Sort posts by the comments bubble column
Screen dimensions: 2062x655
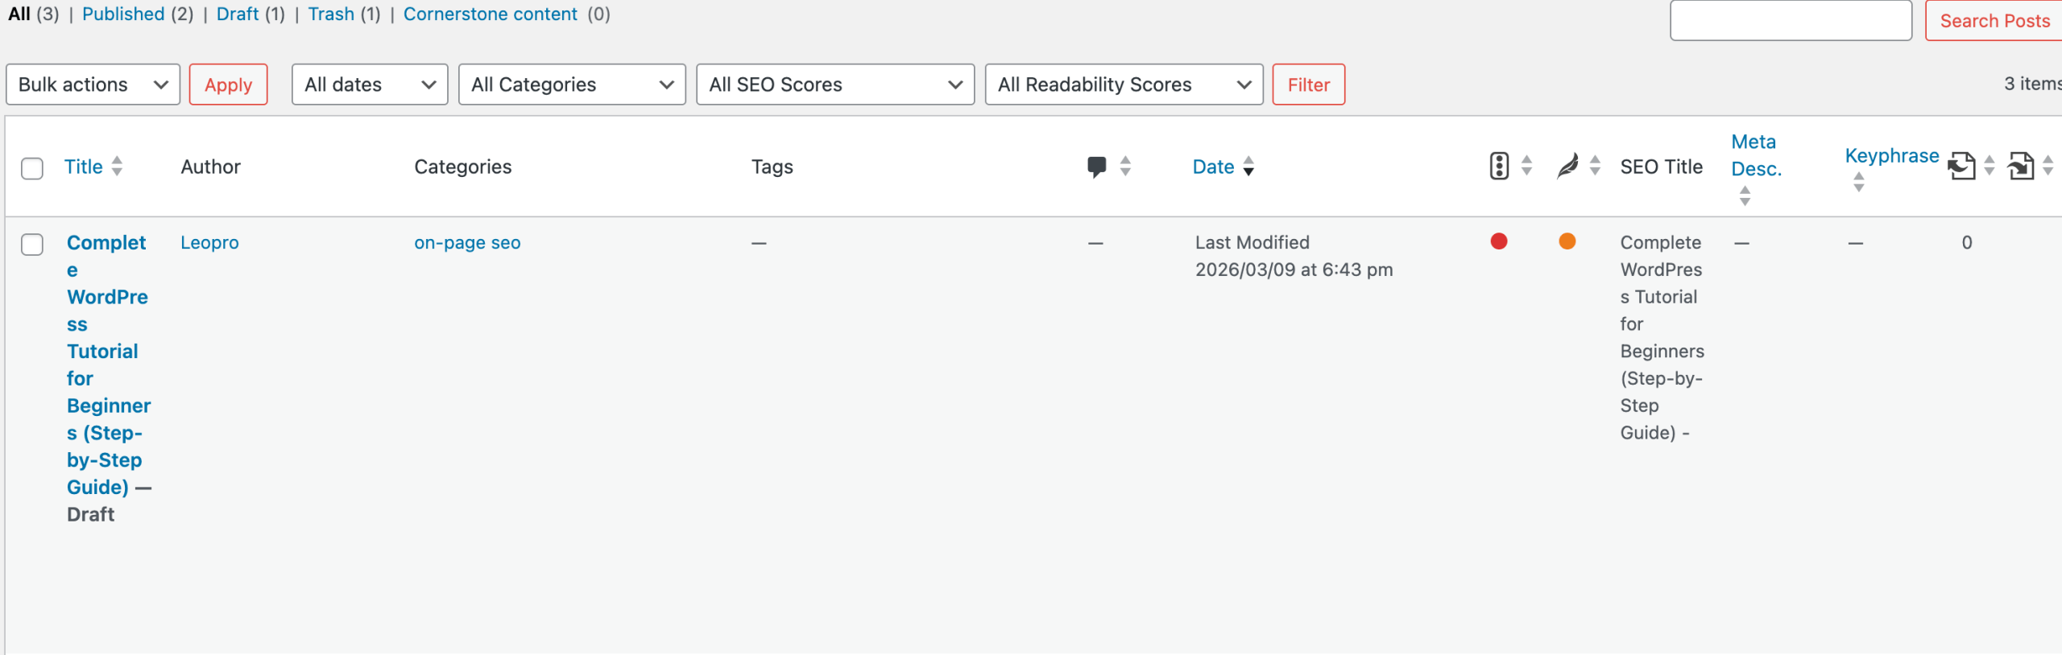click(1124, 167)
